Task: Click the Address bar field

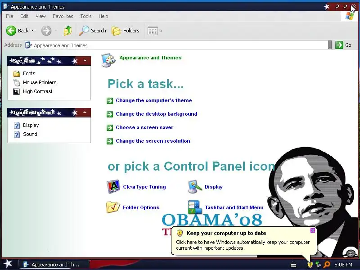Action: [176, 45]
